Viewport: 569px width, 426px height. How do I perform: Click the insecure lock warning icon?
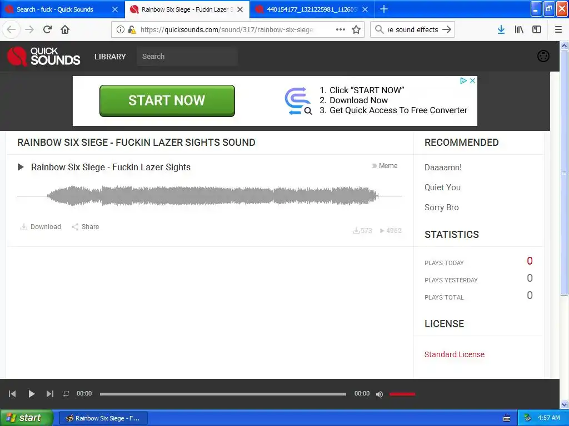tap(132, 30)
